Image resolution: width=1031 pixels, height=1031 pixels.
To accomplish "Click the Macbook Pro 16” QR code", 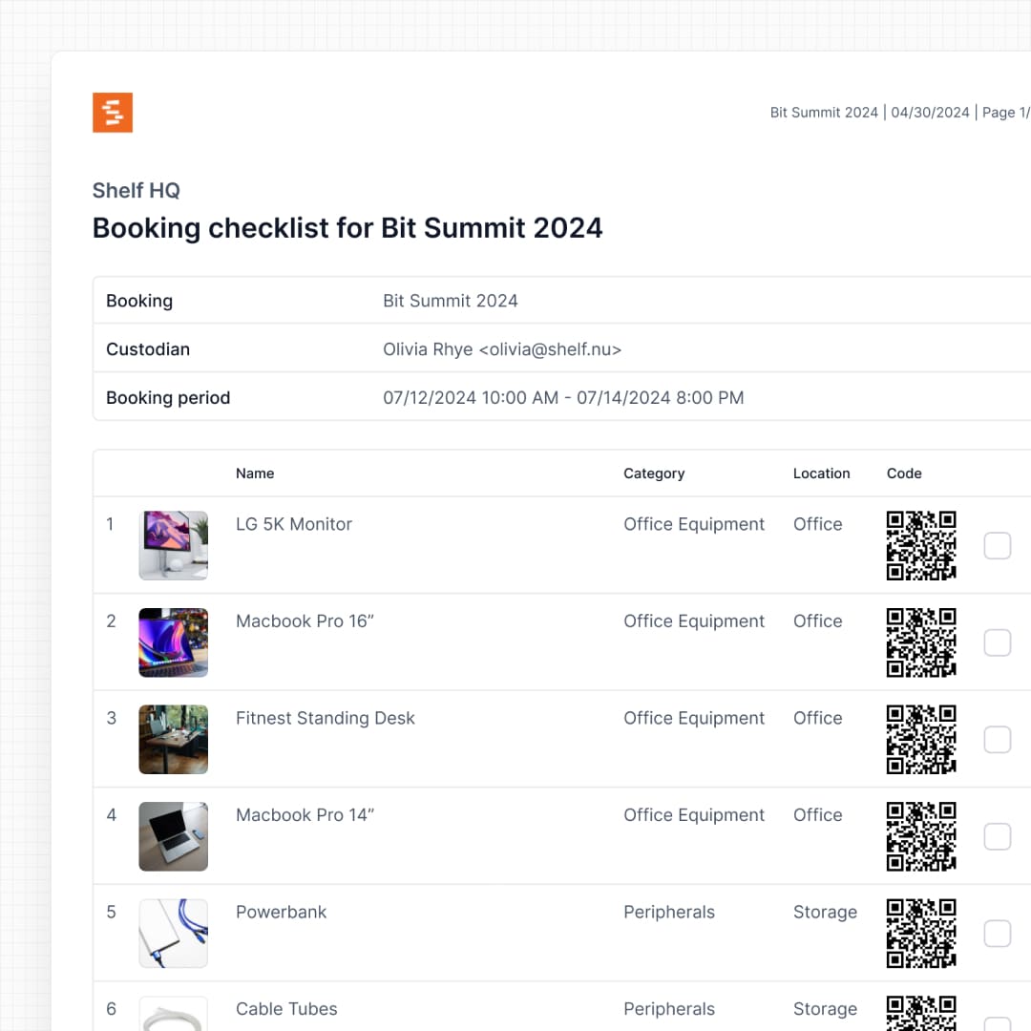I will 921,642.
